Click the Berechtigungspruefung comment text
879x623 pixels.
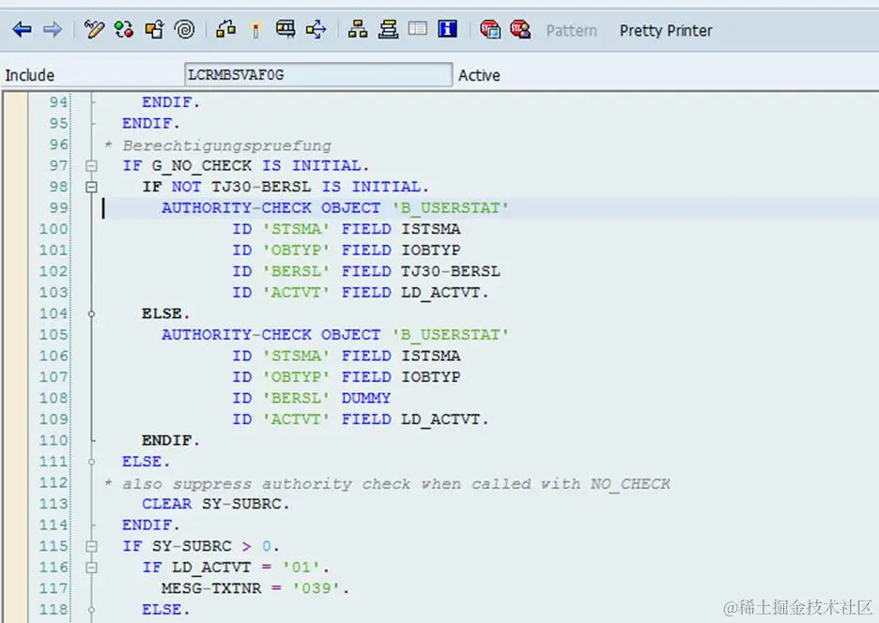point(226,145)
